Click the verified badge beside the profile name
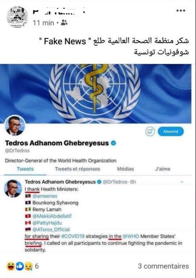This screenshot has width=196, height=278. (x=113, y=143)
